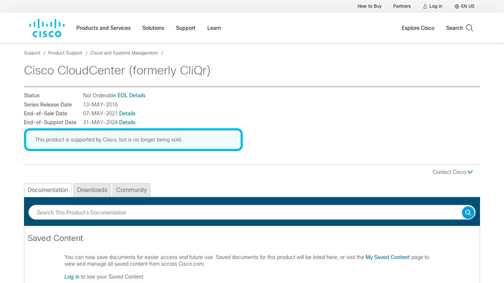Open the How to Buy link
The height and width of the screenshot is (283, 504).
(x=370, y=6)
